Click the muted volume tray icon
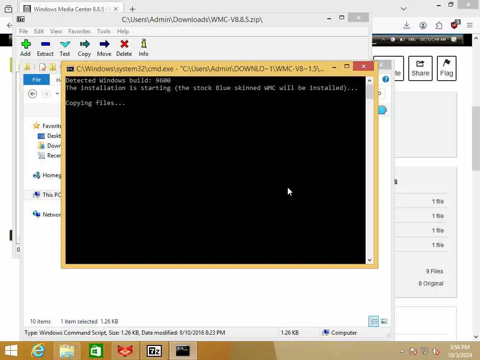Screen dimensions: 480x360 click(x=436, y=351)
